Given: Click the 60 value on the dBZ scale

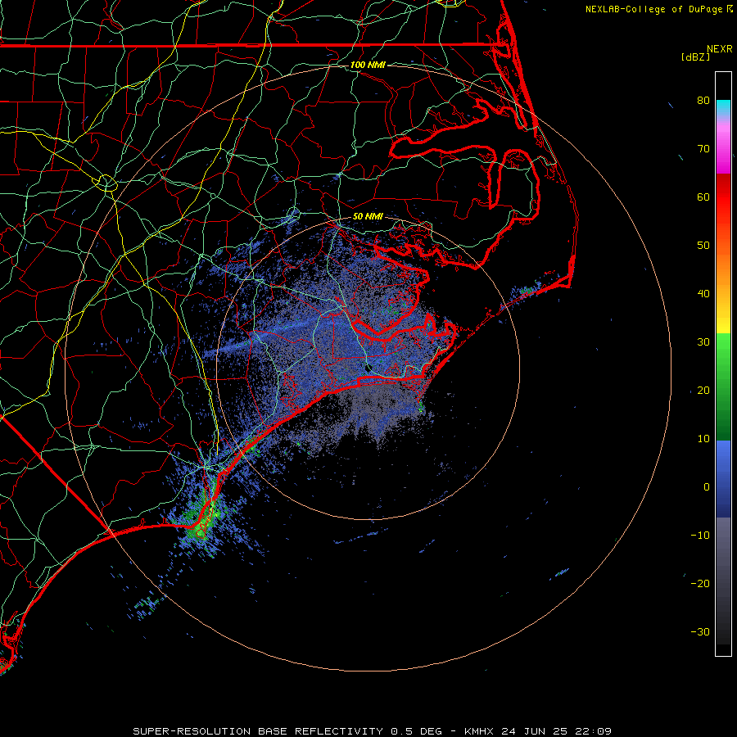Looking at the screenshot, I should tap(703, 197).
